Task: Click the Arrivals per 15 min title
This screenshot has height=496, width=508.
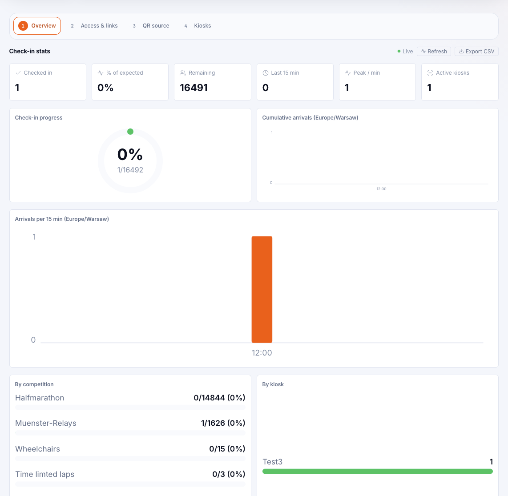Action: point(62,219)
